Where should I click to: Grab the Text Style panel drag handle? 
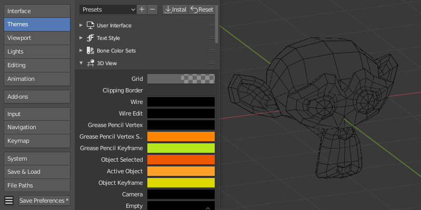point(212,38)
